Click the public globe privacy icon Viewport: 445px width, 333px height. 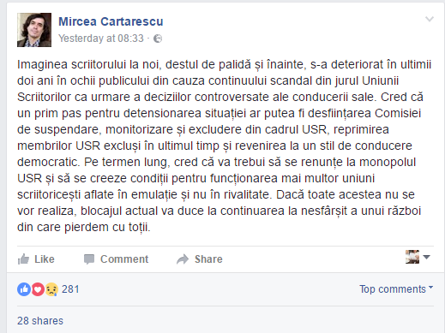158,39
